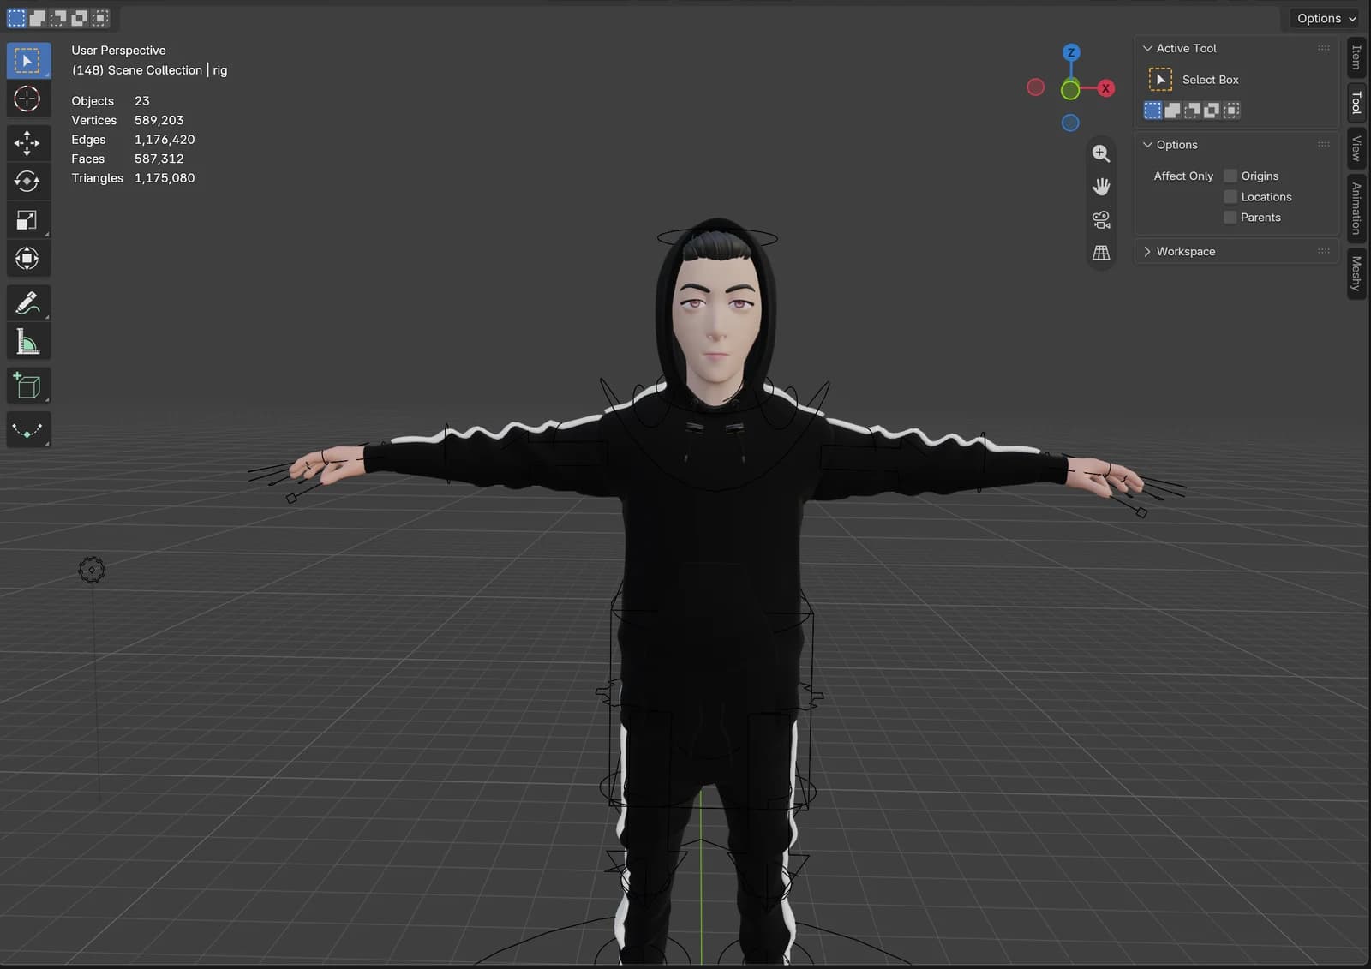This screenshot has height=969, width=1371.
Task: Click the 'User Perspective' viewport label
Action: pos(118,51)
